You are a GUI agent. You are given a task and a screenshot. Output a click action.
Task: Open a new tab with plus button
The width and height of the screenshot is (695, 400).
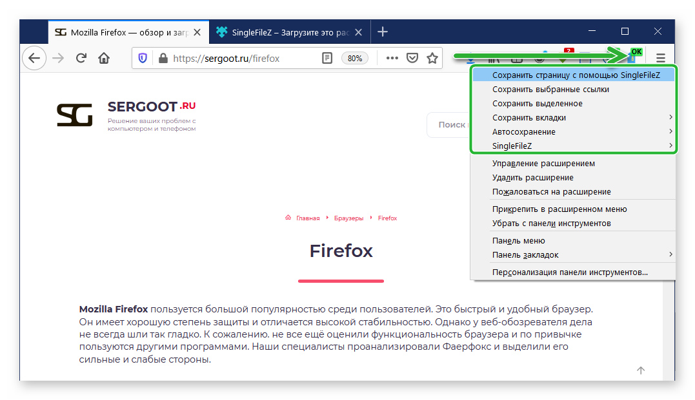pos(383,32)
